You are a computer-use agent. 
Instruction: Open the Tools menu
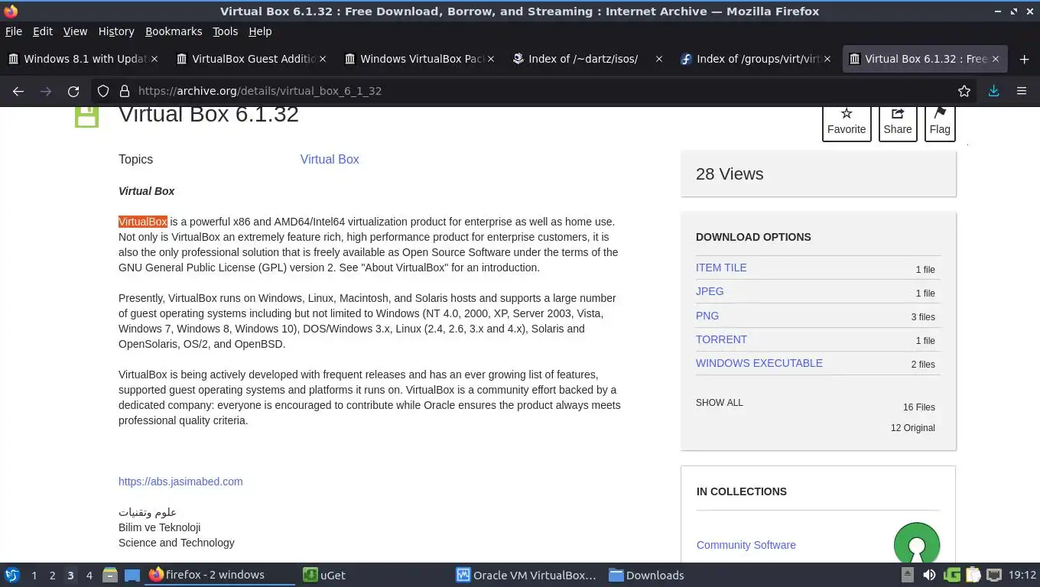pos(226,31)
